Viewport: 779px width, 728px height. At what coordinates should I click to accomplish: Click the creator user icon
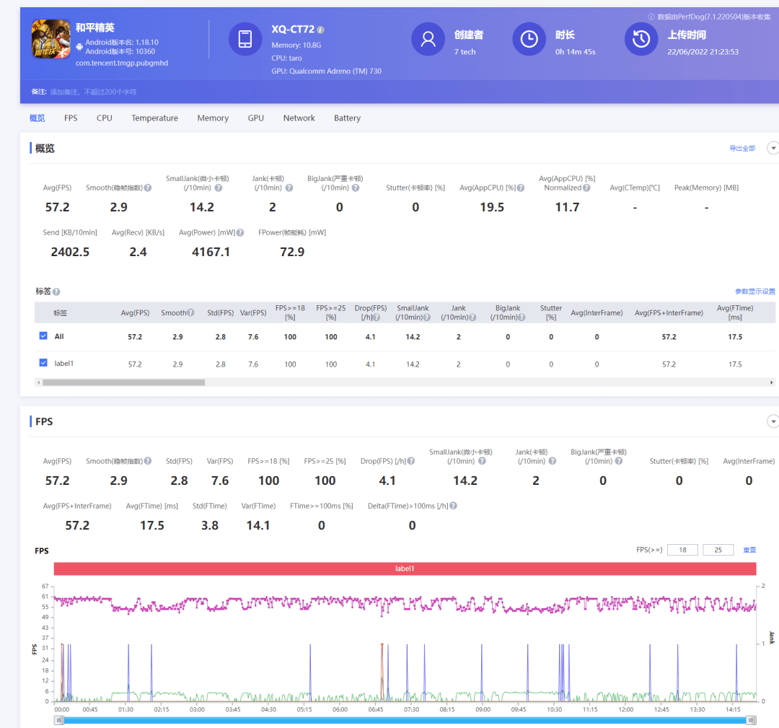(428, 39)
